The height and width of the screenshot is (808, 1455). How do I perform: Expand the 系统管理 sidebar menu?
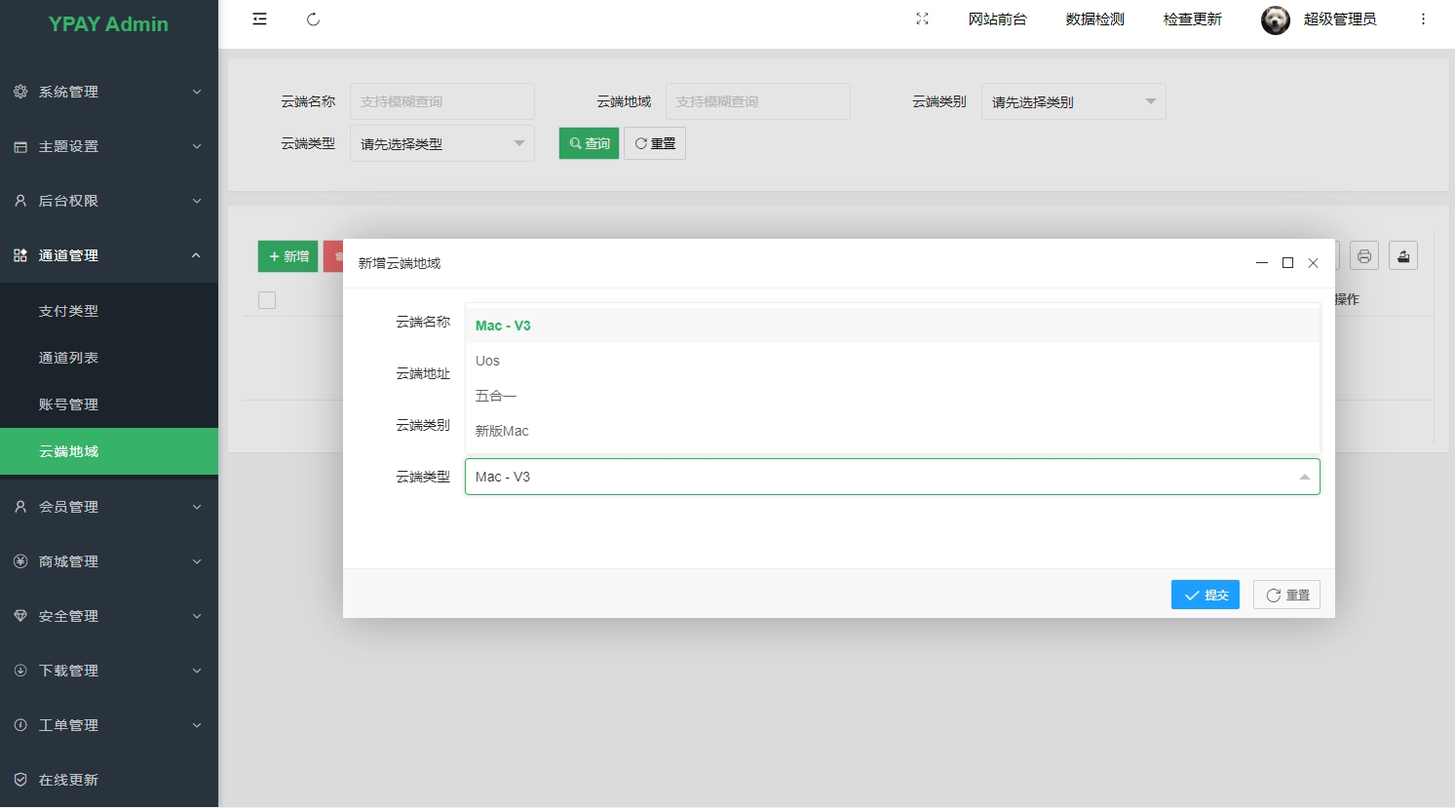click(108, 92)
